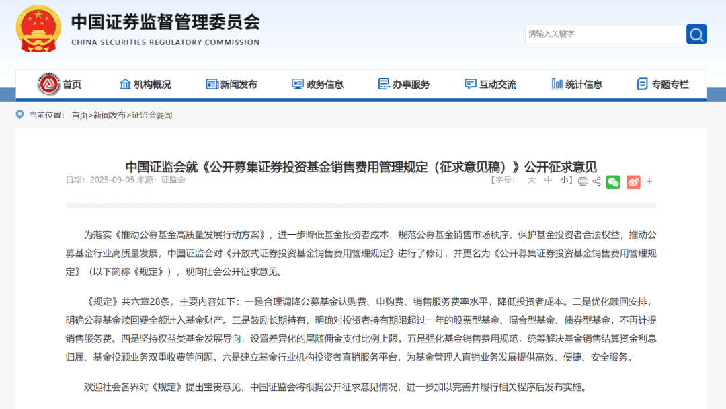Click the blue search magnifier button

pyautogui.click(x=696, y=34)
